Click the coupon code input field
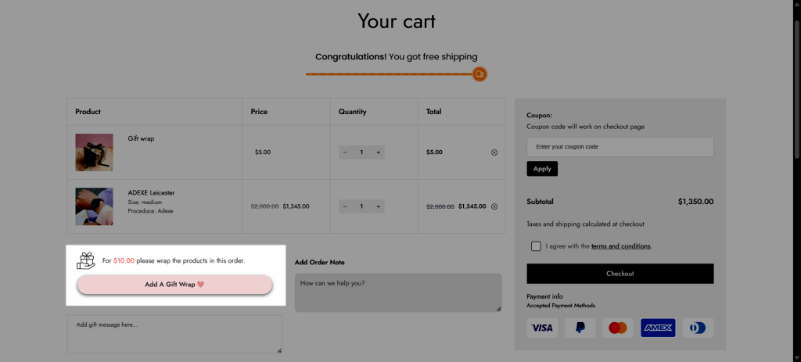801x362 pixels. pyautogui.click(x=620, y=147)
